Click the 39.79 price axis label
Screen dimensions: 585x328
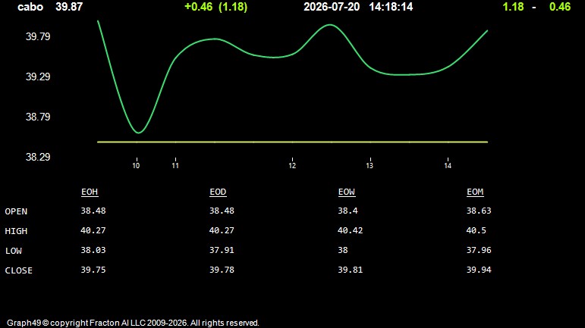pyautogui.click(x=38, y=36)
